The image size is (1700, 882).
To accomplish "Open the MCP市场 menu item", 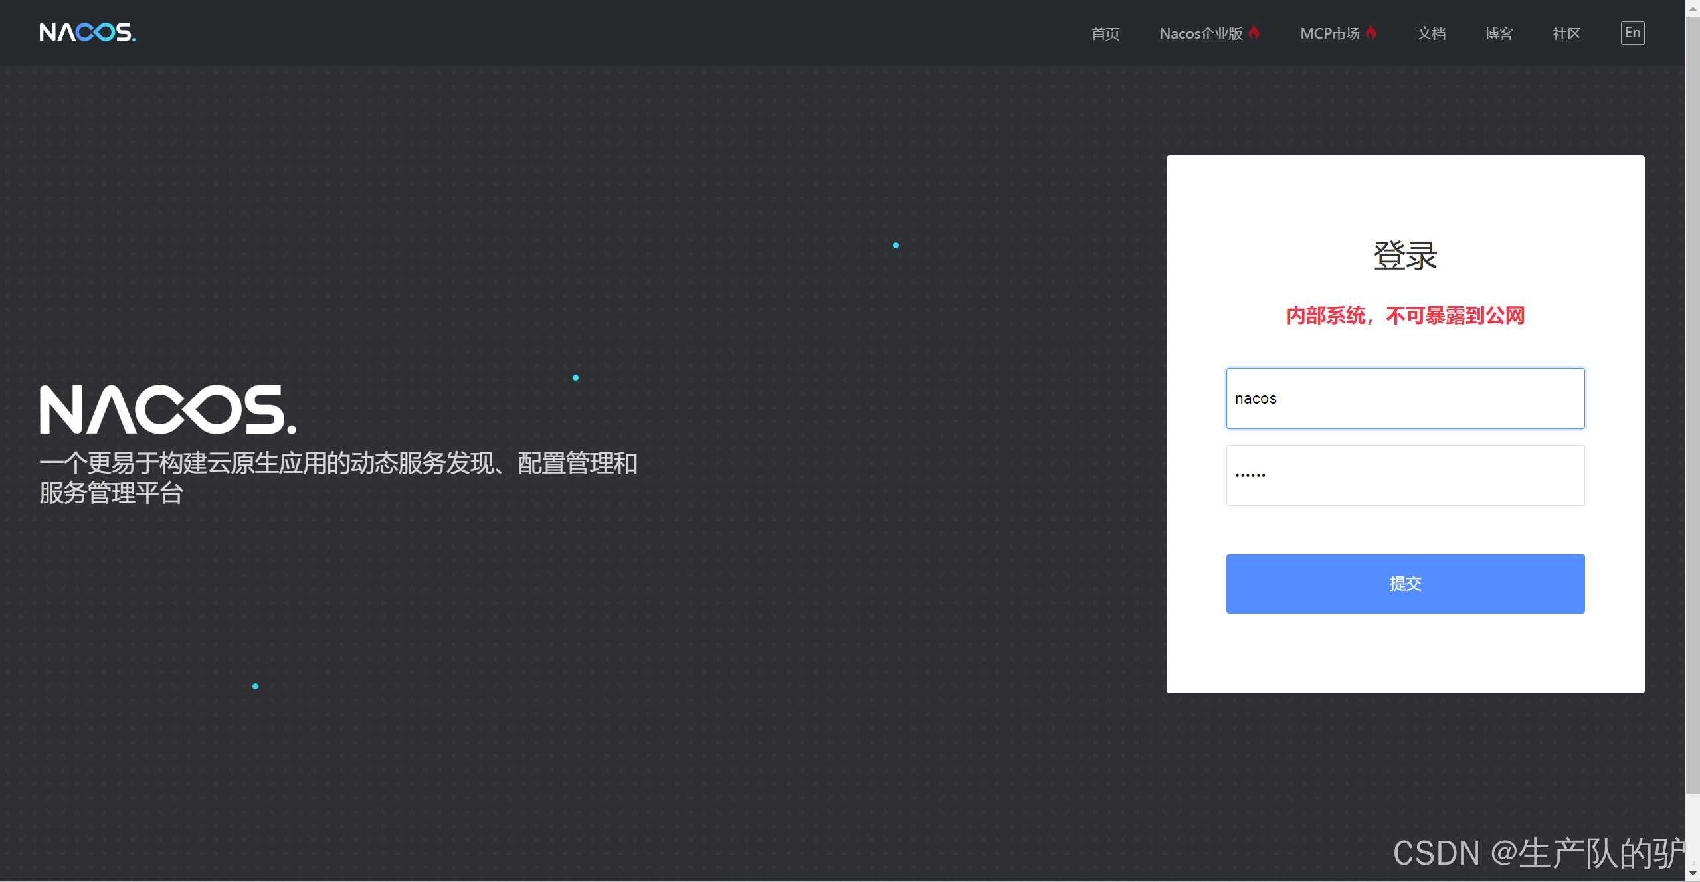I will [1329, 33].
